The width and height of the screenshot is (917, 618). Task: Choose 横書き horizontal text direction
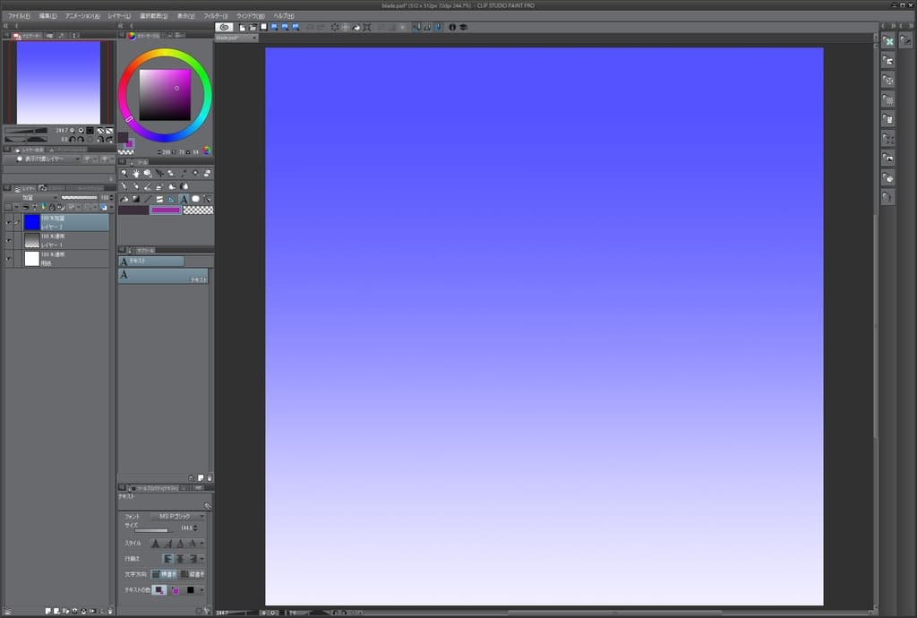(x=165, y=574)
